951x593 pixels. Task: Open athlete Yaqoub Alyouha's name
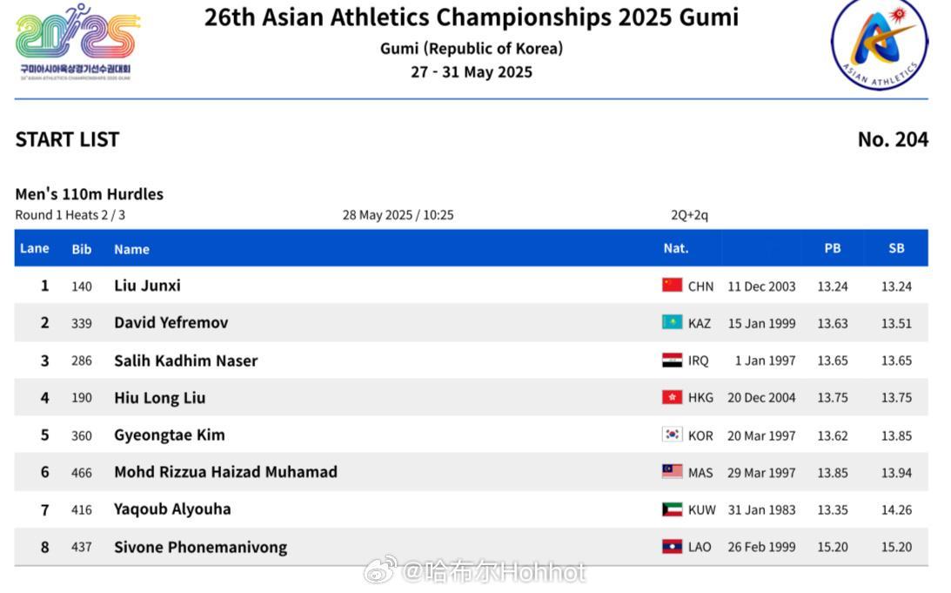(172, 509)
